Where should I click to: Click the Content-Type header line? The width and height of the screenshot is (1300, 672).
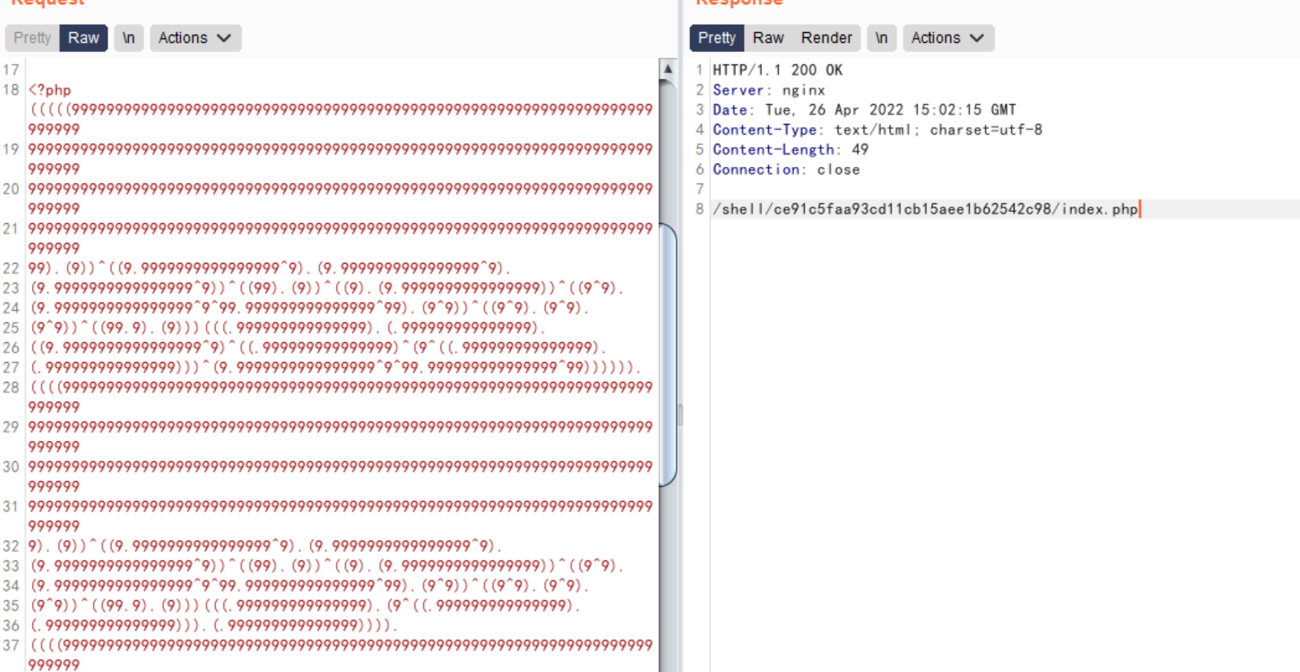[877, 130]
